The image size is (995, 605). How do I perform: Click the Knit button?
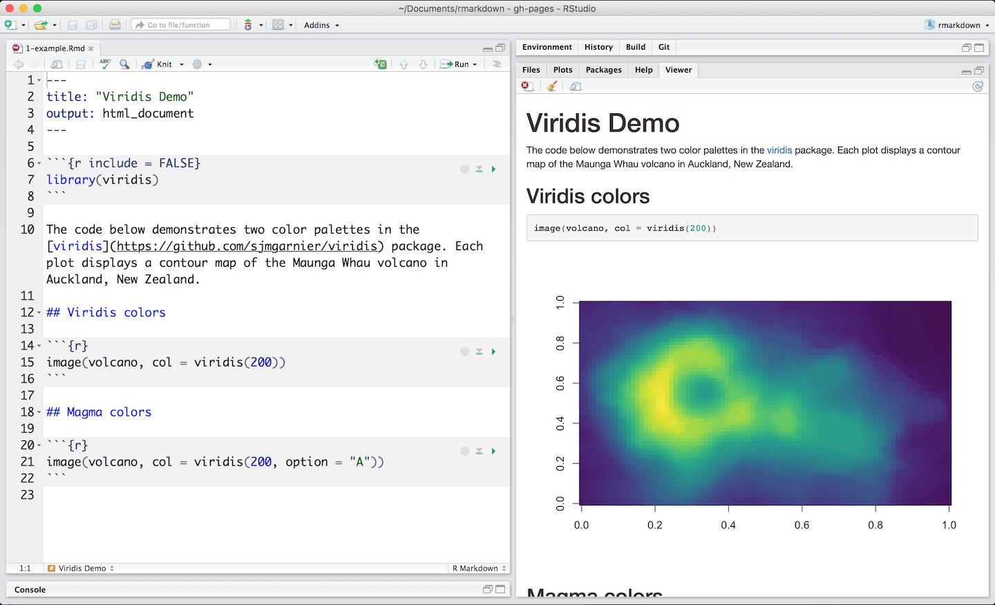pyautogui.click(x=158, y=64)
